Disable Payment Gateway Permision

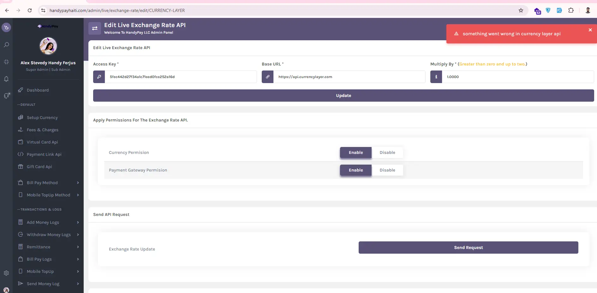[x=387, y=170]
